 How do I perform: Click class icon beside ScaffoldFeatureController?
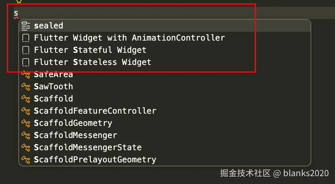pos(26,111)
